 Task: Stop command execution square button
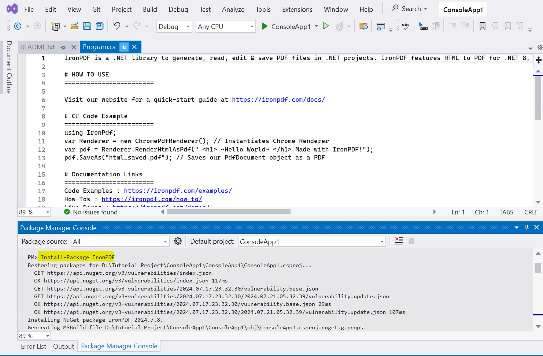(x=411, y=241)
